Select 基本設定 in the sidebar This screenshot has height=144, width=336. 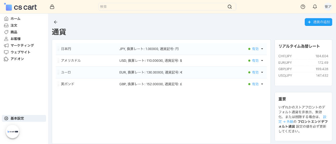[17, 118]
